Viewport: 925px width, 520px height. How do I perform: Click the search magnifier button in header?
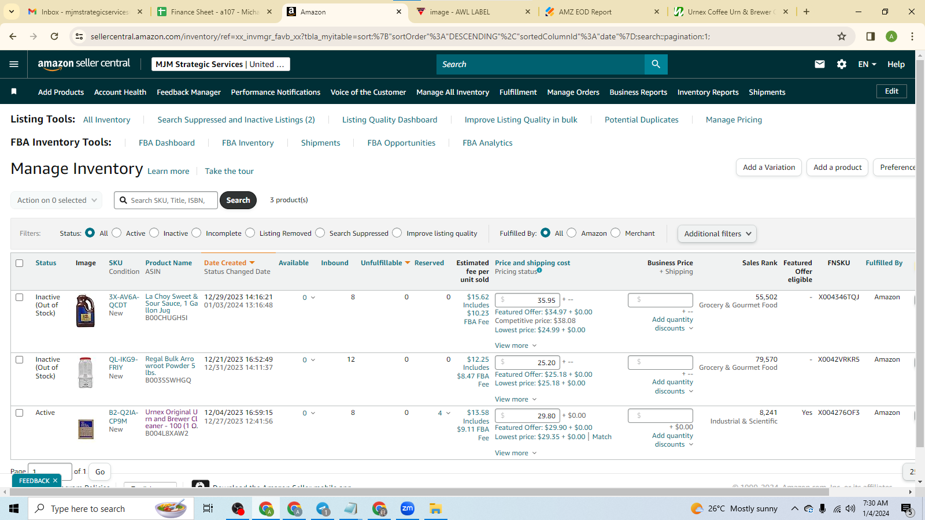[656, 64]
